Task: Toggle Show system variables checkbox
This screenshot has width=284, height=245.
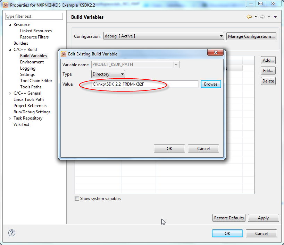Action: click(x=77, y=198)
